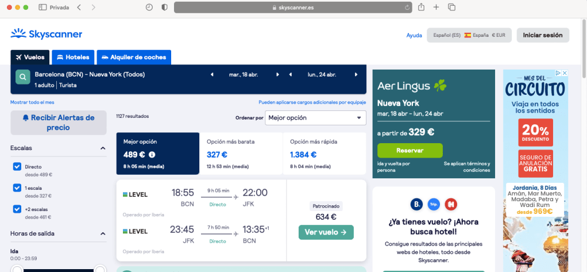Click Safari share icon in toolbar
This screenshot has width=587, height=272.
point(421,7)
